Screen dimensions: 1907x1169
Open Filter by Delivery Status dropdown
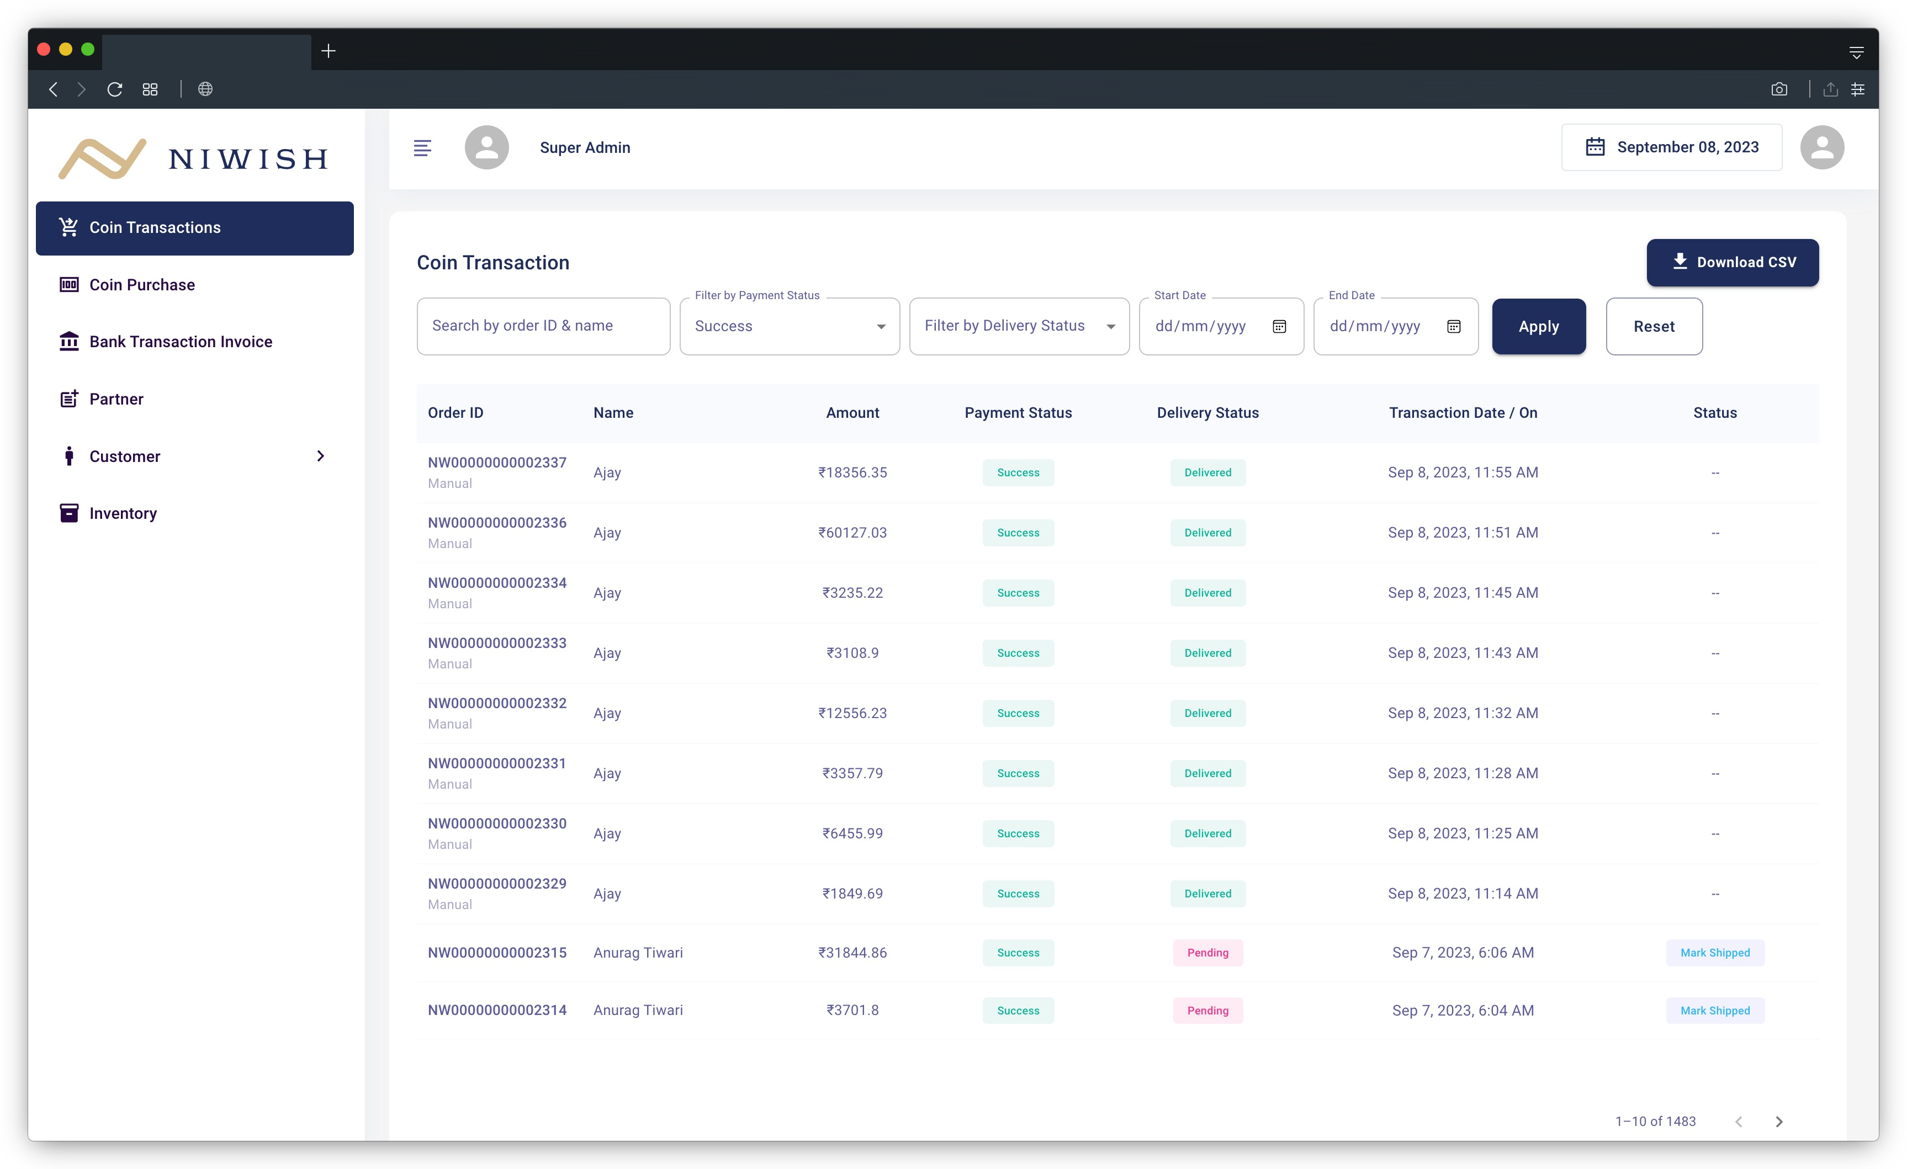point(1019,327)
